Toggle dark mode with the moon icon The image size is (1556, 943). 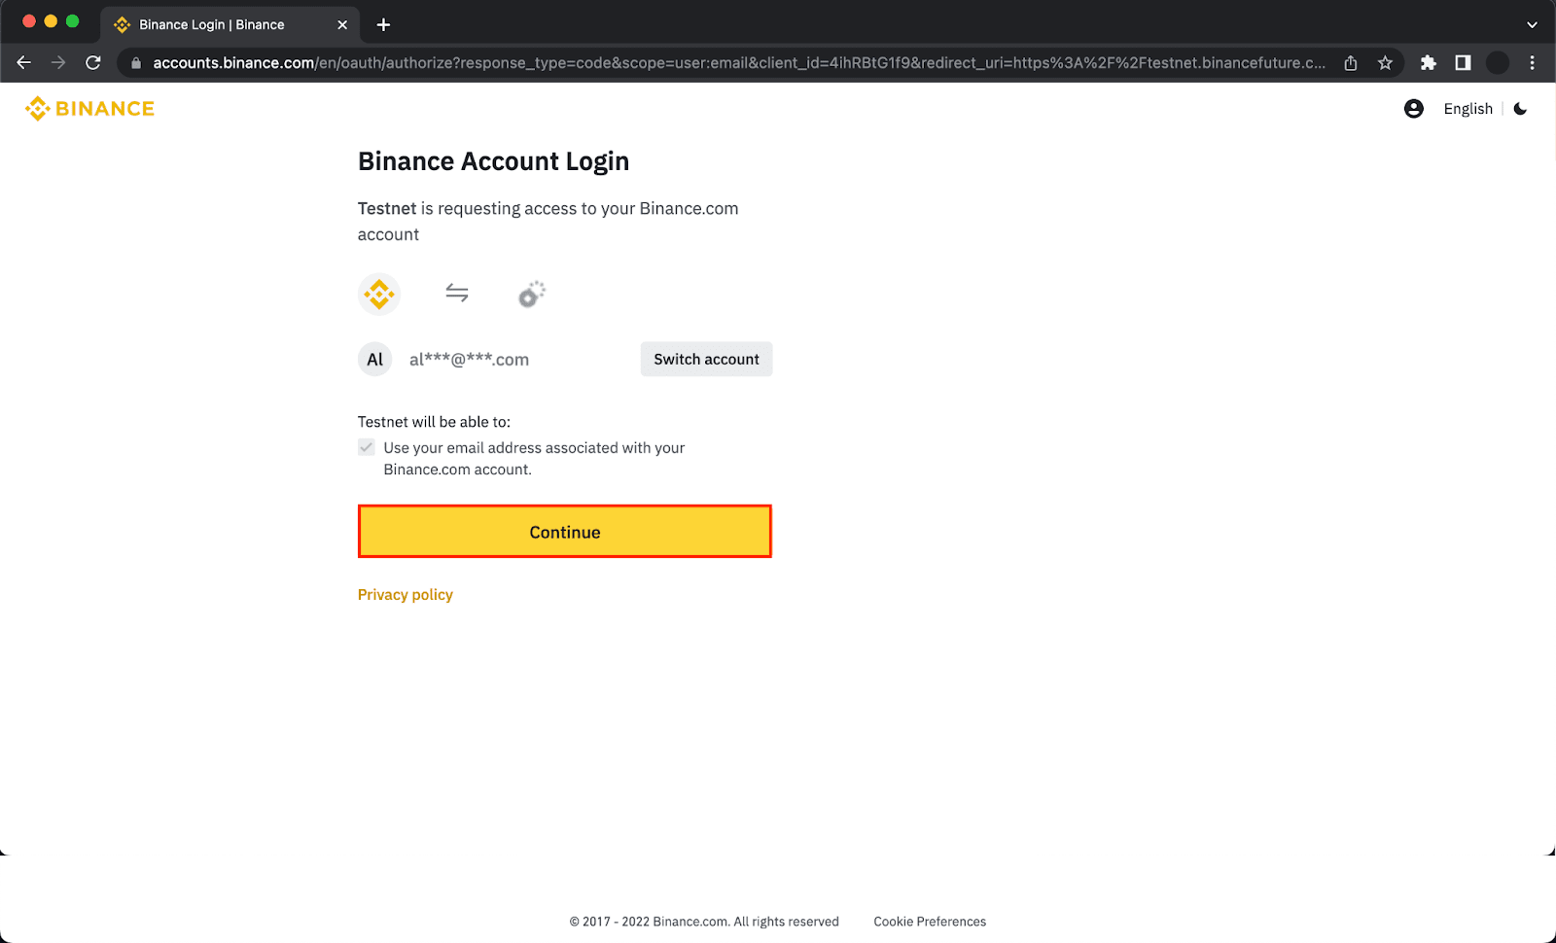tap(1521, 109)
